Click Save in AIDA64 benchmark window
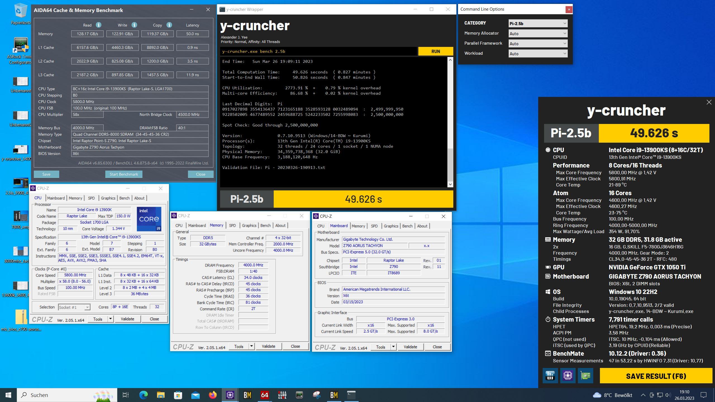This screenshot has width=715, height=402. point(46,174)
